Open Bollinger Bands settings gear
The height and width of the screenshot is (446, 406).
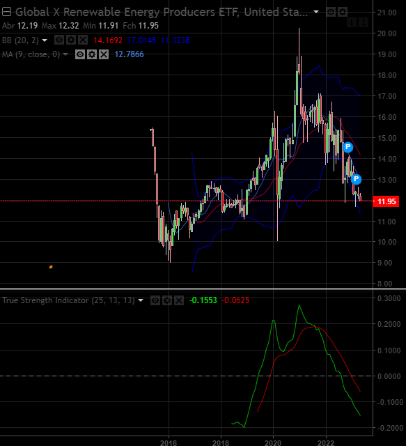click(71, 40)
